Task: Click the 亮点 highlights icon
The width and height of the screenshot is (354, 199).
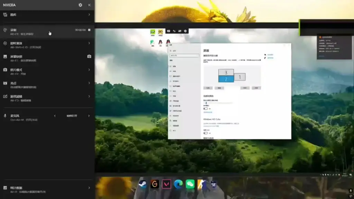Action: point(5,83)
